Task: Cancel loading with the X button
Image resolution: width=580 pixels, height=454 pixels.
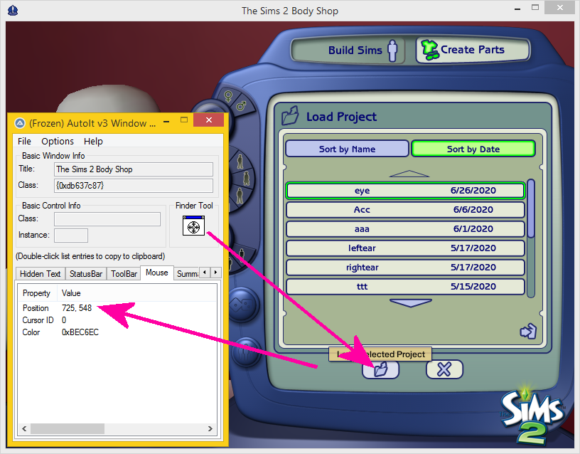Action: pos(444,369)
